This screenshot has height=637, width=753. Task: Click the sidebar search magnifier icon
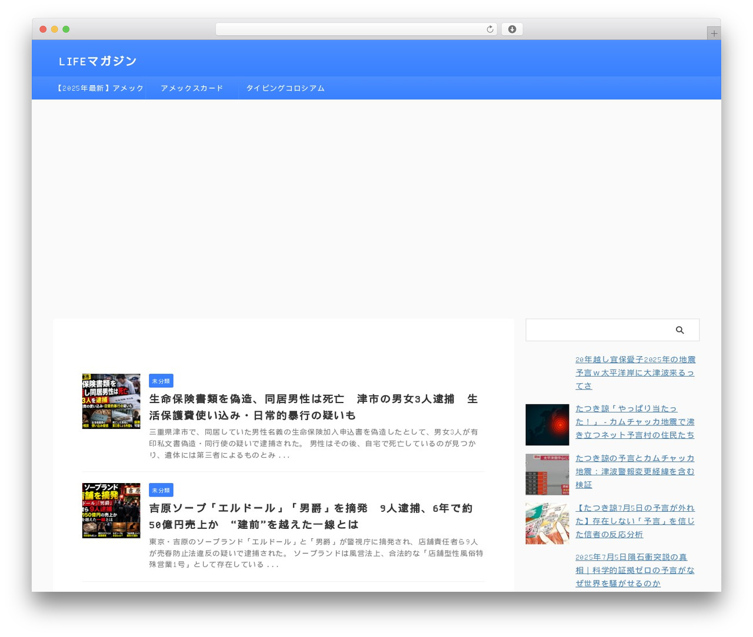click(x=679, y=330)
